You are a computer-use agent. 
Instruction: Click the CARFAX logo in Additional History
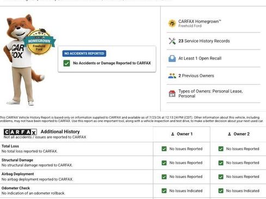point(20,132)
